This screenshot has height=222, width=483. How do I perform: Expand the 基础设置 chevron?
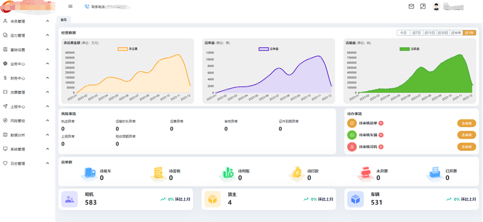tap(48, 49)
